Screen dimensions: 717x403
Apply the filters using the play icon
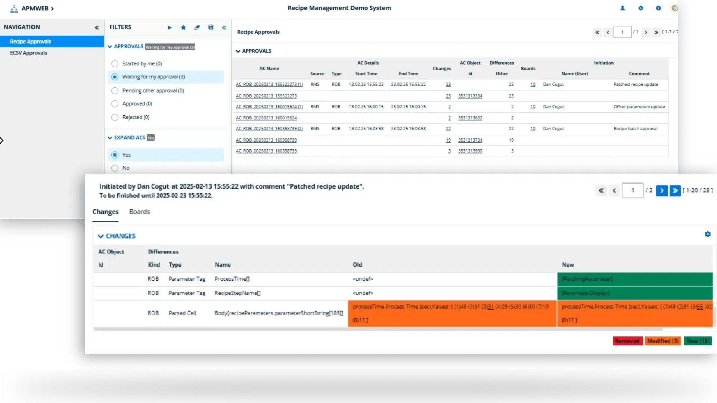(170, 27)
